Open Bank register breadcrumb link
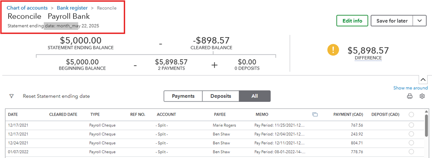The height and width of the screenshot is (158, 432). pos(72,8)
